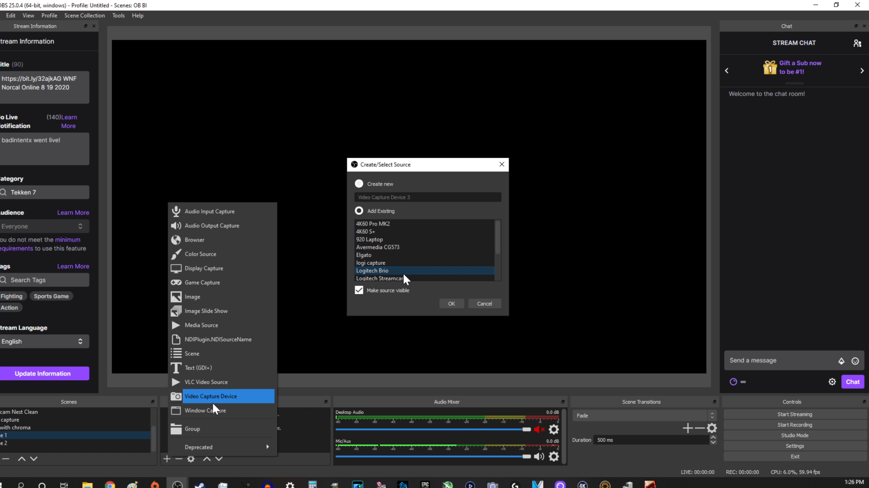Open Desktop Audio settings gear in Audio Mixer
The image size is (869, 488).
[554, 429]
